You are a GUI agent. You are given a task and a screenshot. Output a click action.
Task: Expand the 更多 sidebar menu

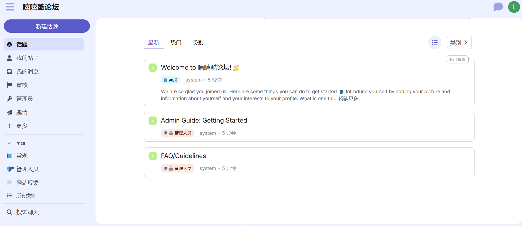tap(22, 126)
